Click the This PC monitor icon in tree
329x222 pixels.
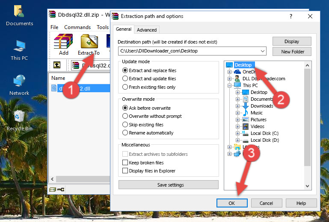pos(237,85)
